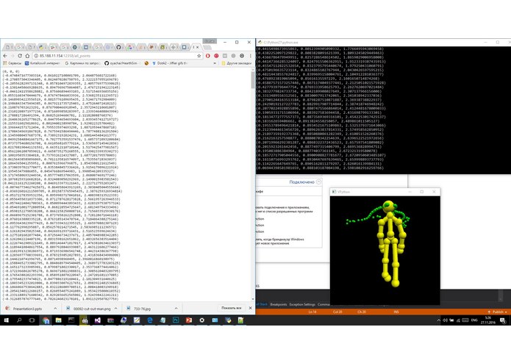The image size is (511, 363).
Task: Switch to the GitHub tab in Chrome
Action: click(x=118, y=47)
